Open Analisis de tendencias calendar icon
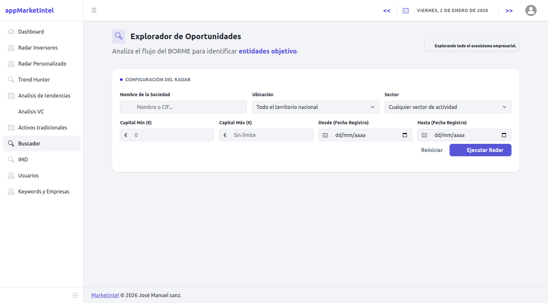Image resolution: width=548 pixels, height=303 pixels. (11, 96)
